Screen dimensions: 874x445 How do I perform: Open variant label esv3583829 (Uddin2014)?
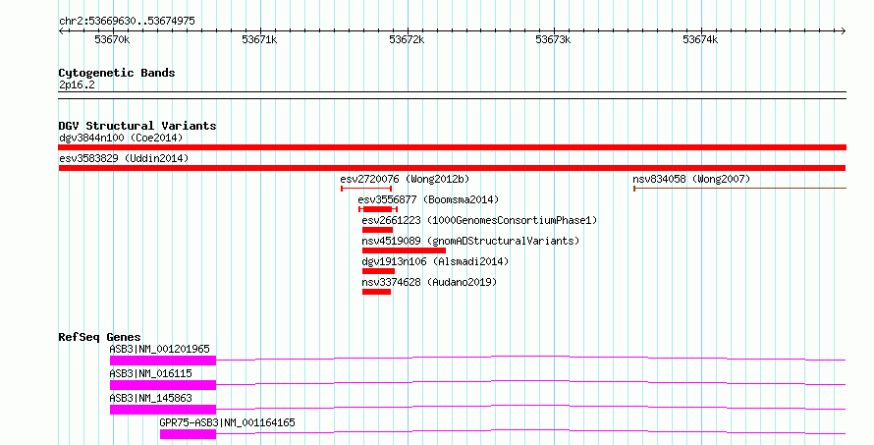[x=124, y=158]
